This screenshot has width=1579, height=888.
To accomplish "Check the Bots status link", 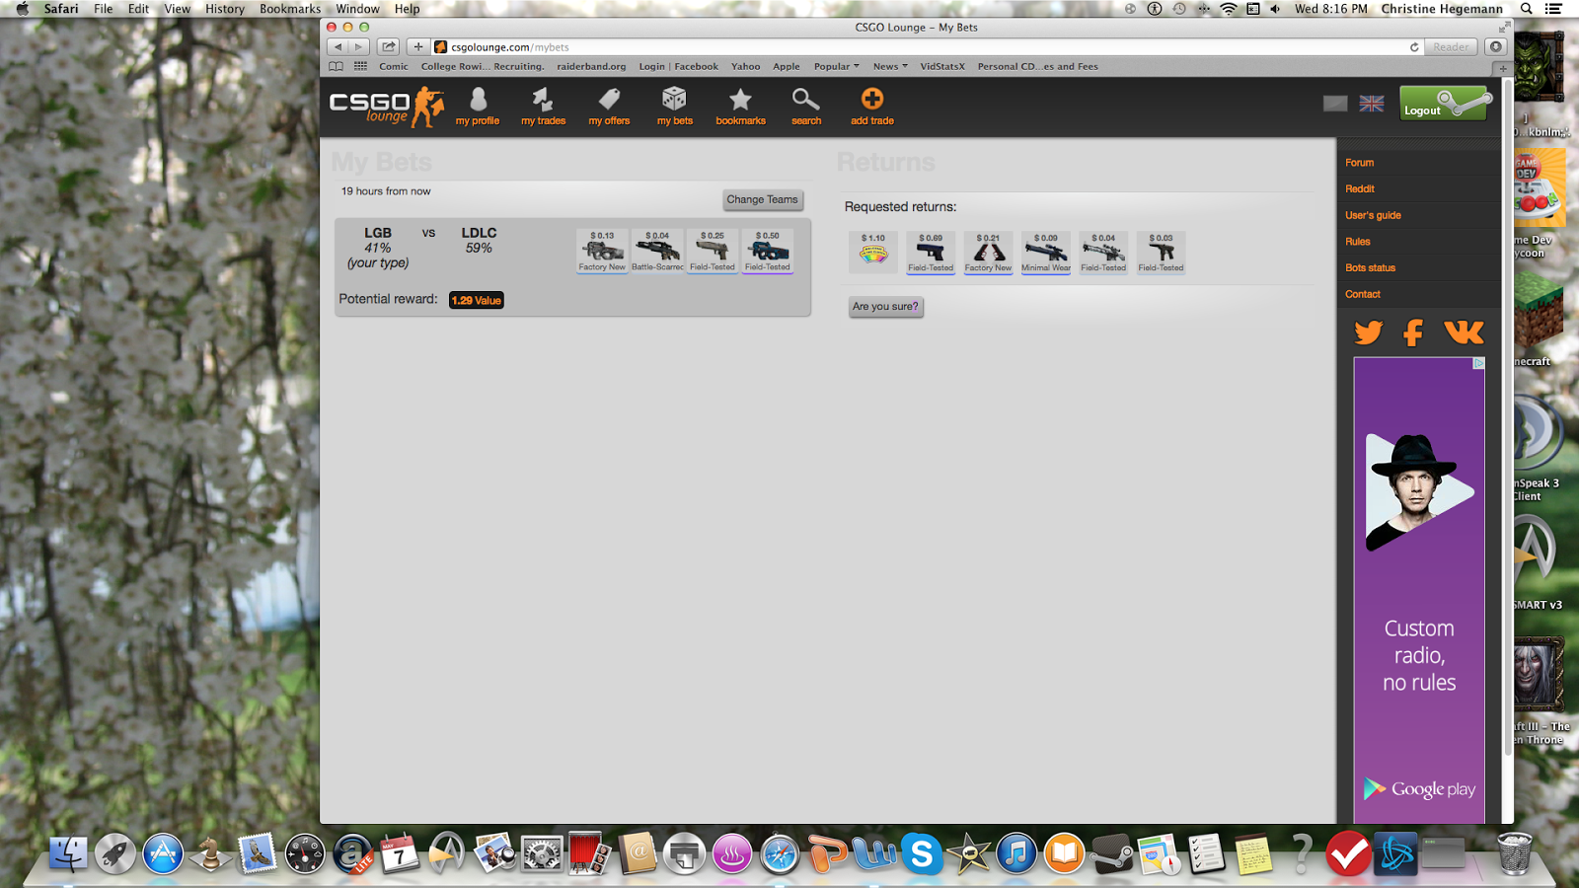I will [1370, 267].
